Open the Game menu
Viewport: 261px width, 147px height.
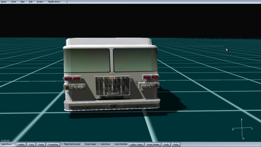pyautogui.click(x=4, y=2)
